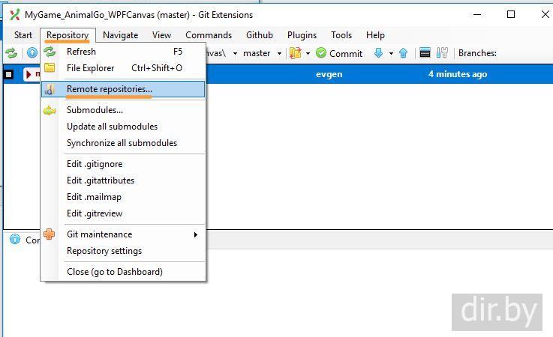
Task: Click the blue info icon on bottom tab
Action: tap(15, 240)
